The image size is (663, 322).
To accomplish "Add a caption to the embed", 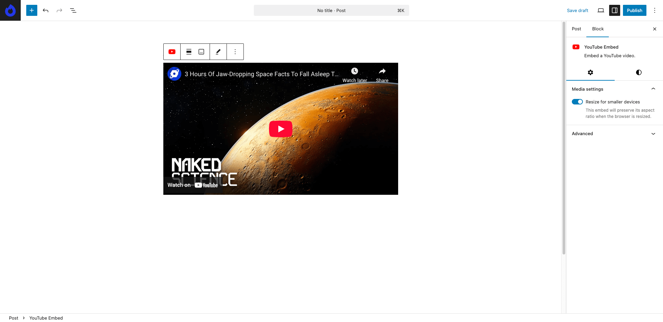I will (x=201, y=52).
